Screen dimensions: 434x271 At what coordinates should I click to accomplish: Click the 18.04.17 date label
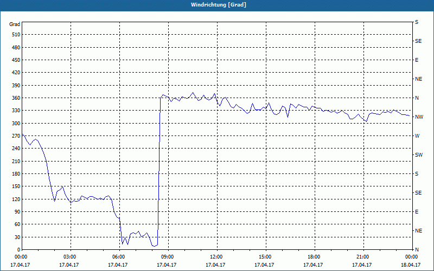coord(411,264)
